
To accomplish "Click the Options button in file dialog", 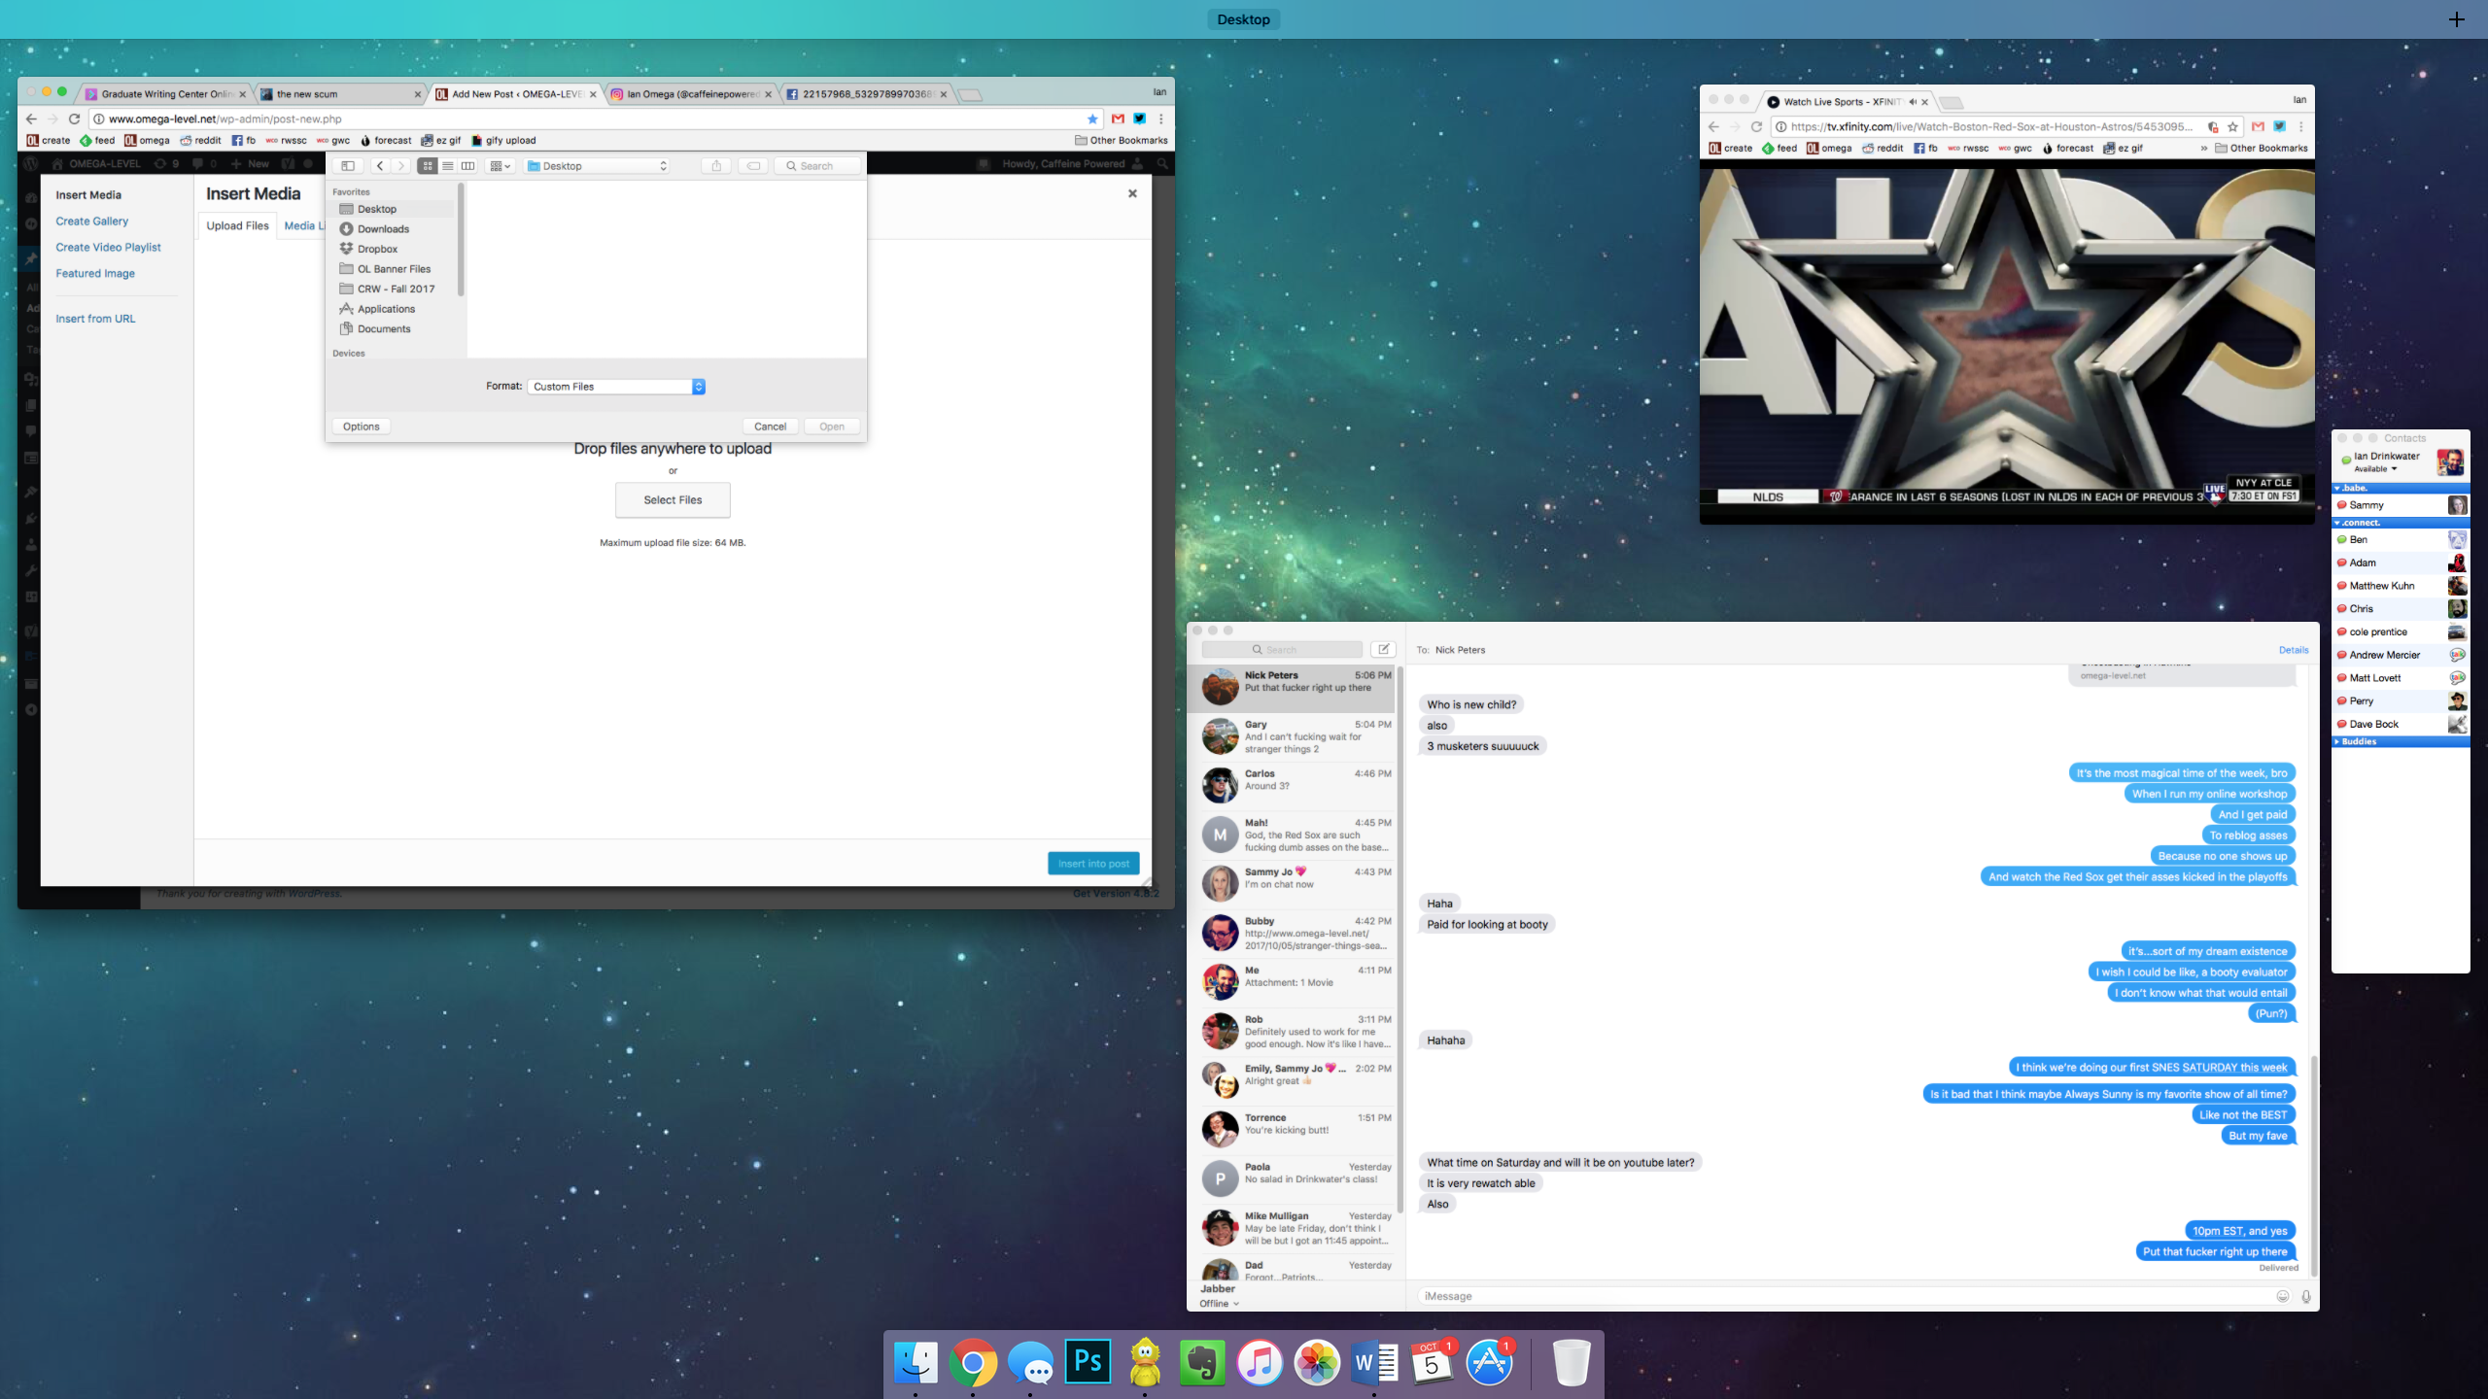I will click(x=361, y=427).
